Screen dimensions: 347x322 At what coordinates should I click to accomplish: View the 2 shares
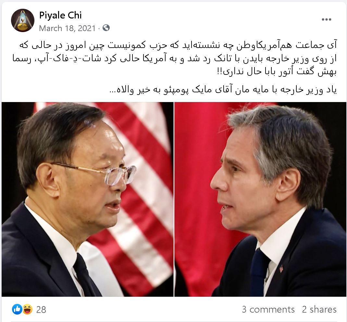tap(319, 309)
